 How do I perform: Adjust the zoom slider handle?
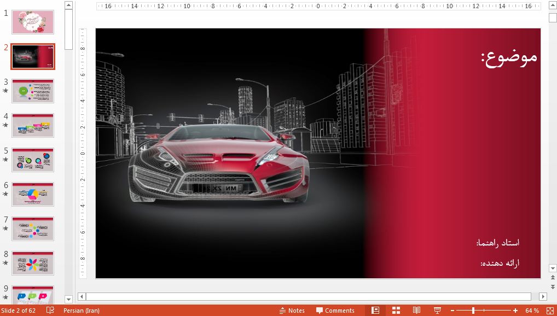click(473, 311)
